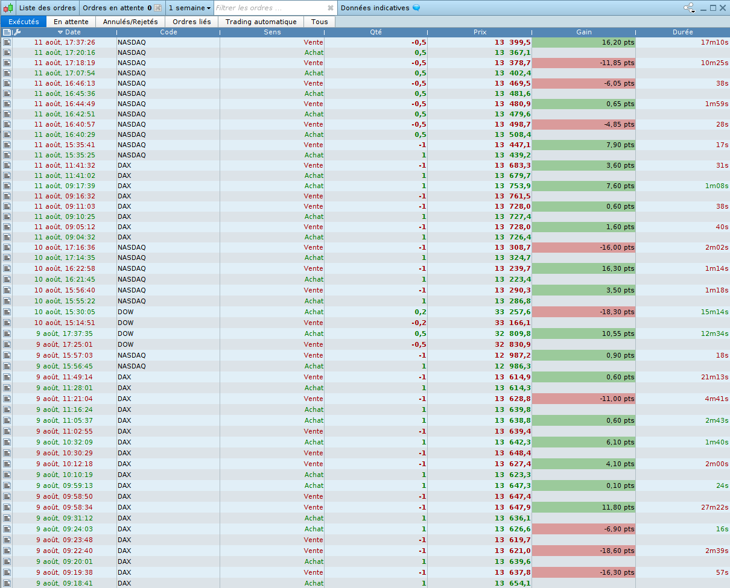The width and height of the screenshot is (730, 588).
Task: Open details icon for the 11 août 15:35:41 order
Action: coord(7,145)
